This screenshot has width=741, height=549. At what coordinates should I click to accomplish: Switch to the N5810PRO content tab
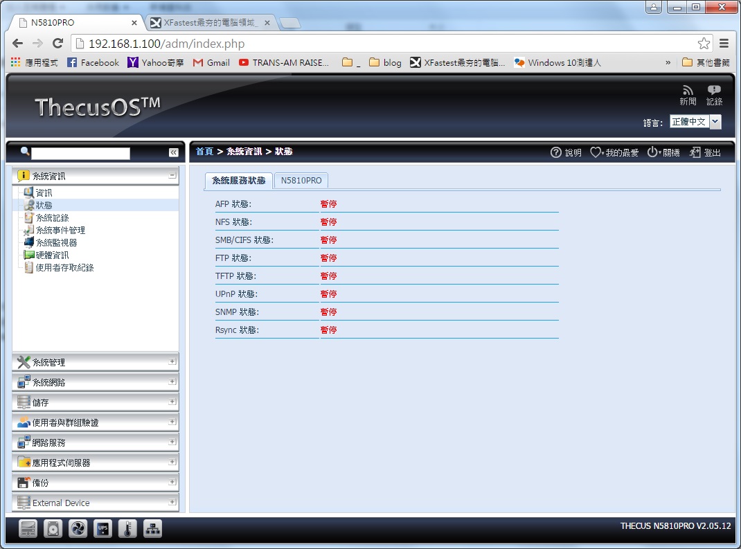[x=301, y=181]
